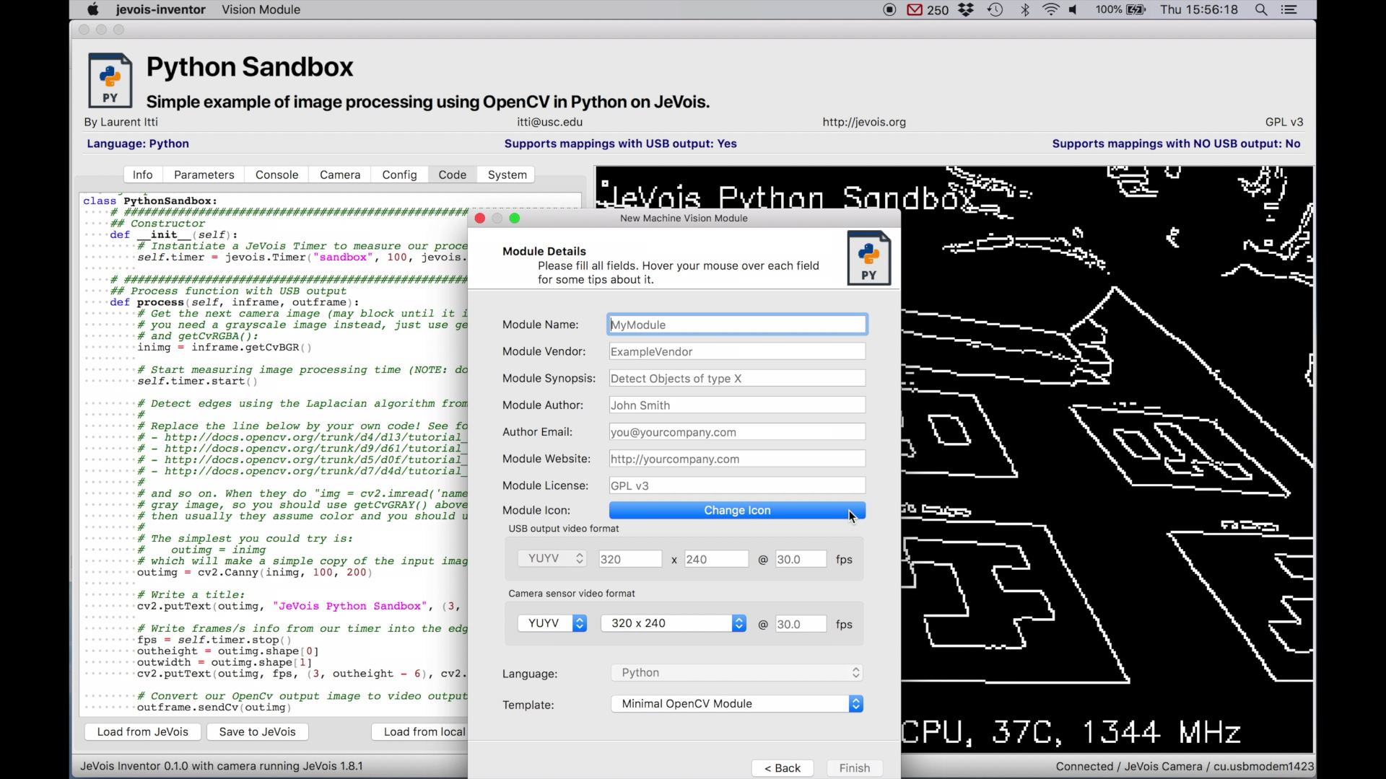
Task: Open the volume control icon
Action: coord(1074,9)
